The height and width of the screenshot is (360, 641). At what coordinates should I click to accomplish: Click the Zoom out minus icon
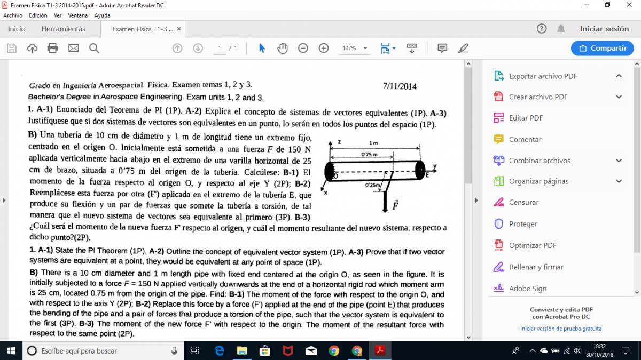[303, 49]
